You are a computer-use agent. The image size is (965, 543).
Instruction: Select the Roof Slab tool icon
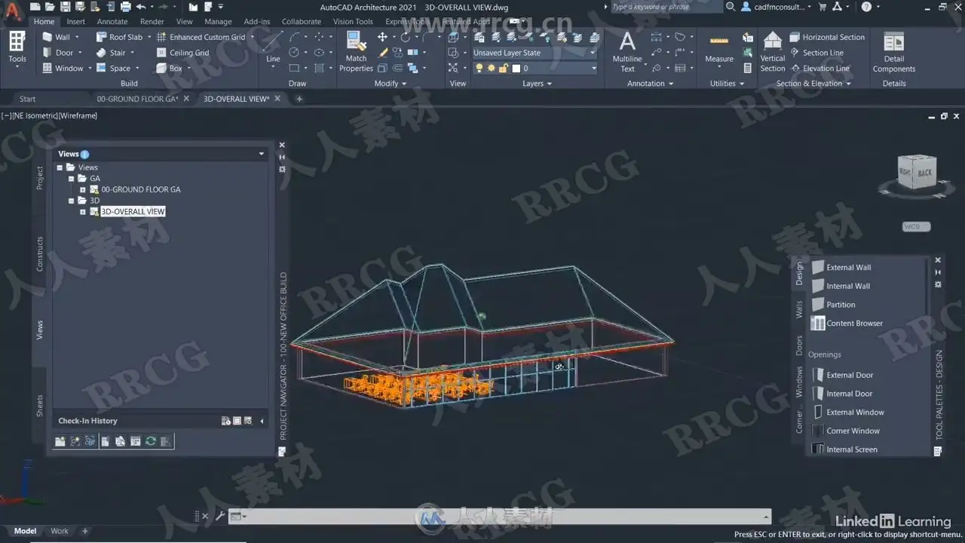(102, 37)
